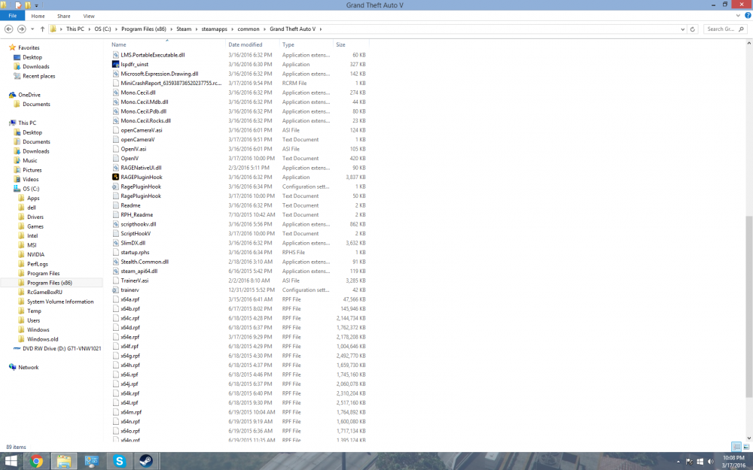Screen dimensions: 753x470
Task: Open Help via the question mark icon
Action: click(748, 15)
